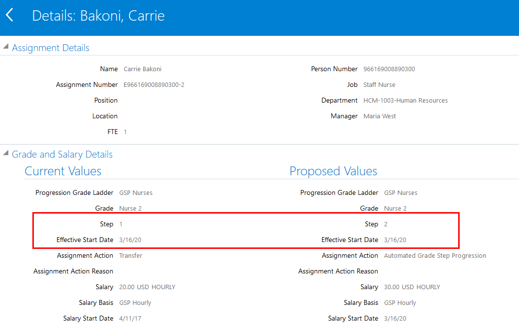Click the Current Values heading
519x326 pixels.
coord(63,171)
